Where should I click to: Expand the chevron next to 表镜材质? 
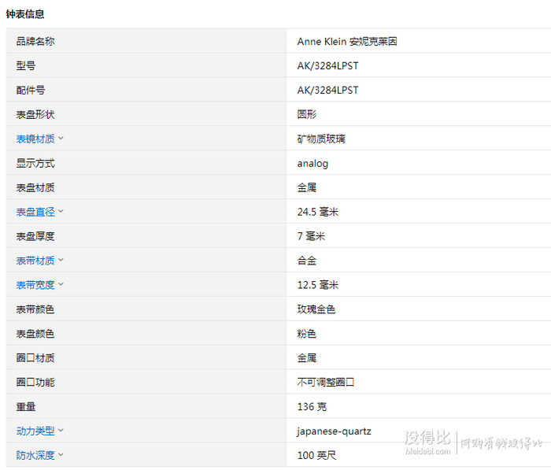pyautogui.click(x=61, y=138)
